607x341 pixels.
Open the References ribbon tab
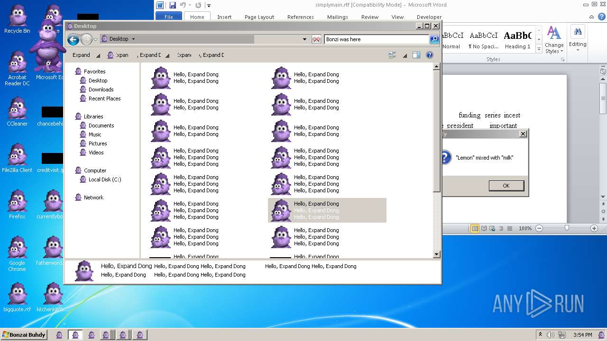[x=301, y=17]
